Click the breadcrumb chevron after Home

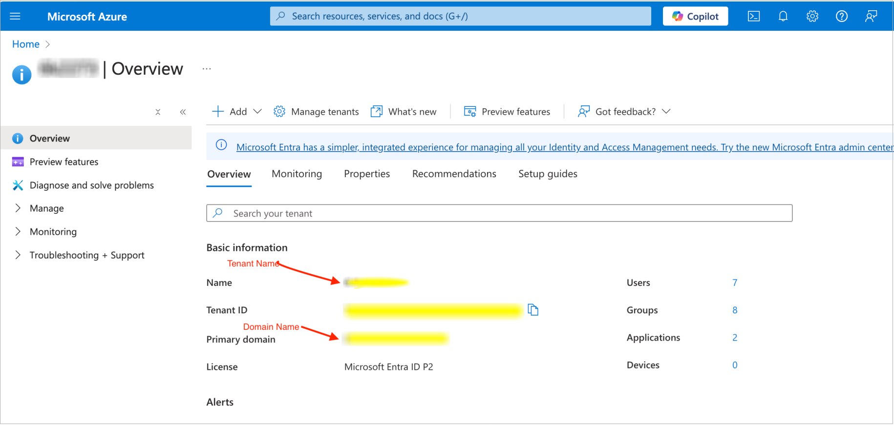click(x=47, y=44)
